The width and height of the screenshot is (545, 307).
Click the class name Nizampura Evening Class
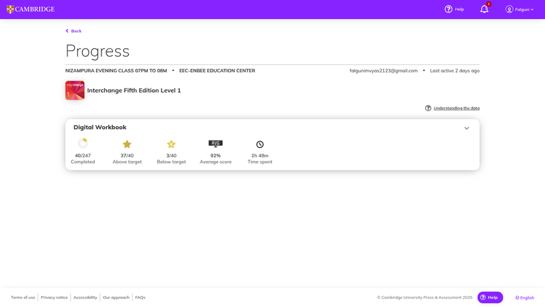tap(116, 71)
